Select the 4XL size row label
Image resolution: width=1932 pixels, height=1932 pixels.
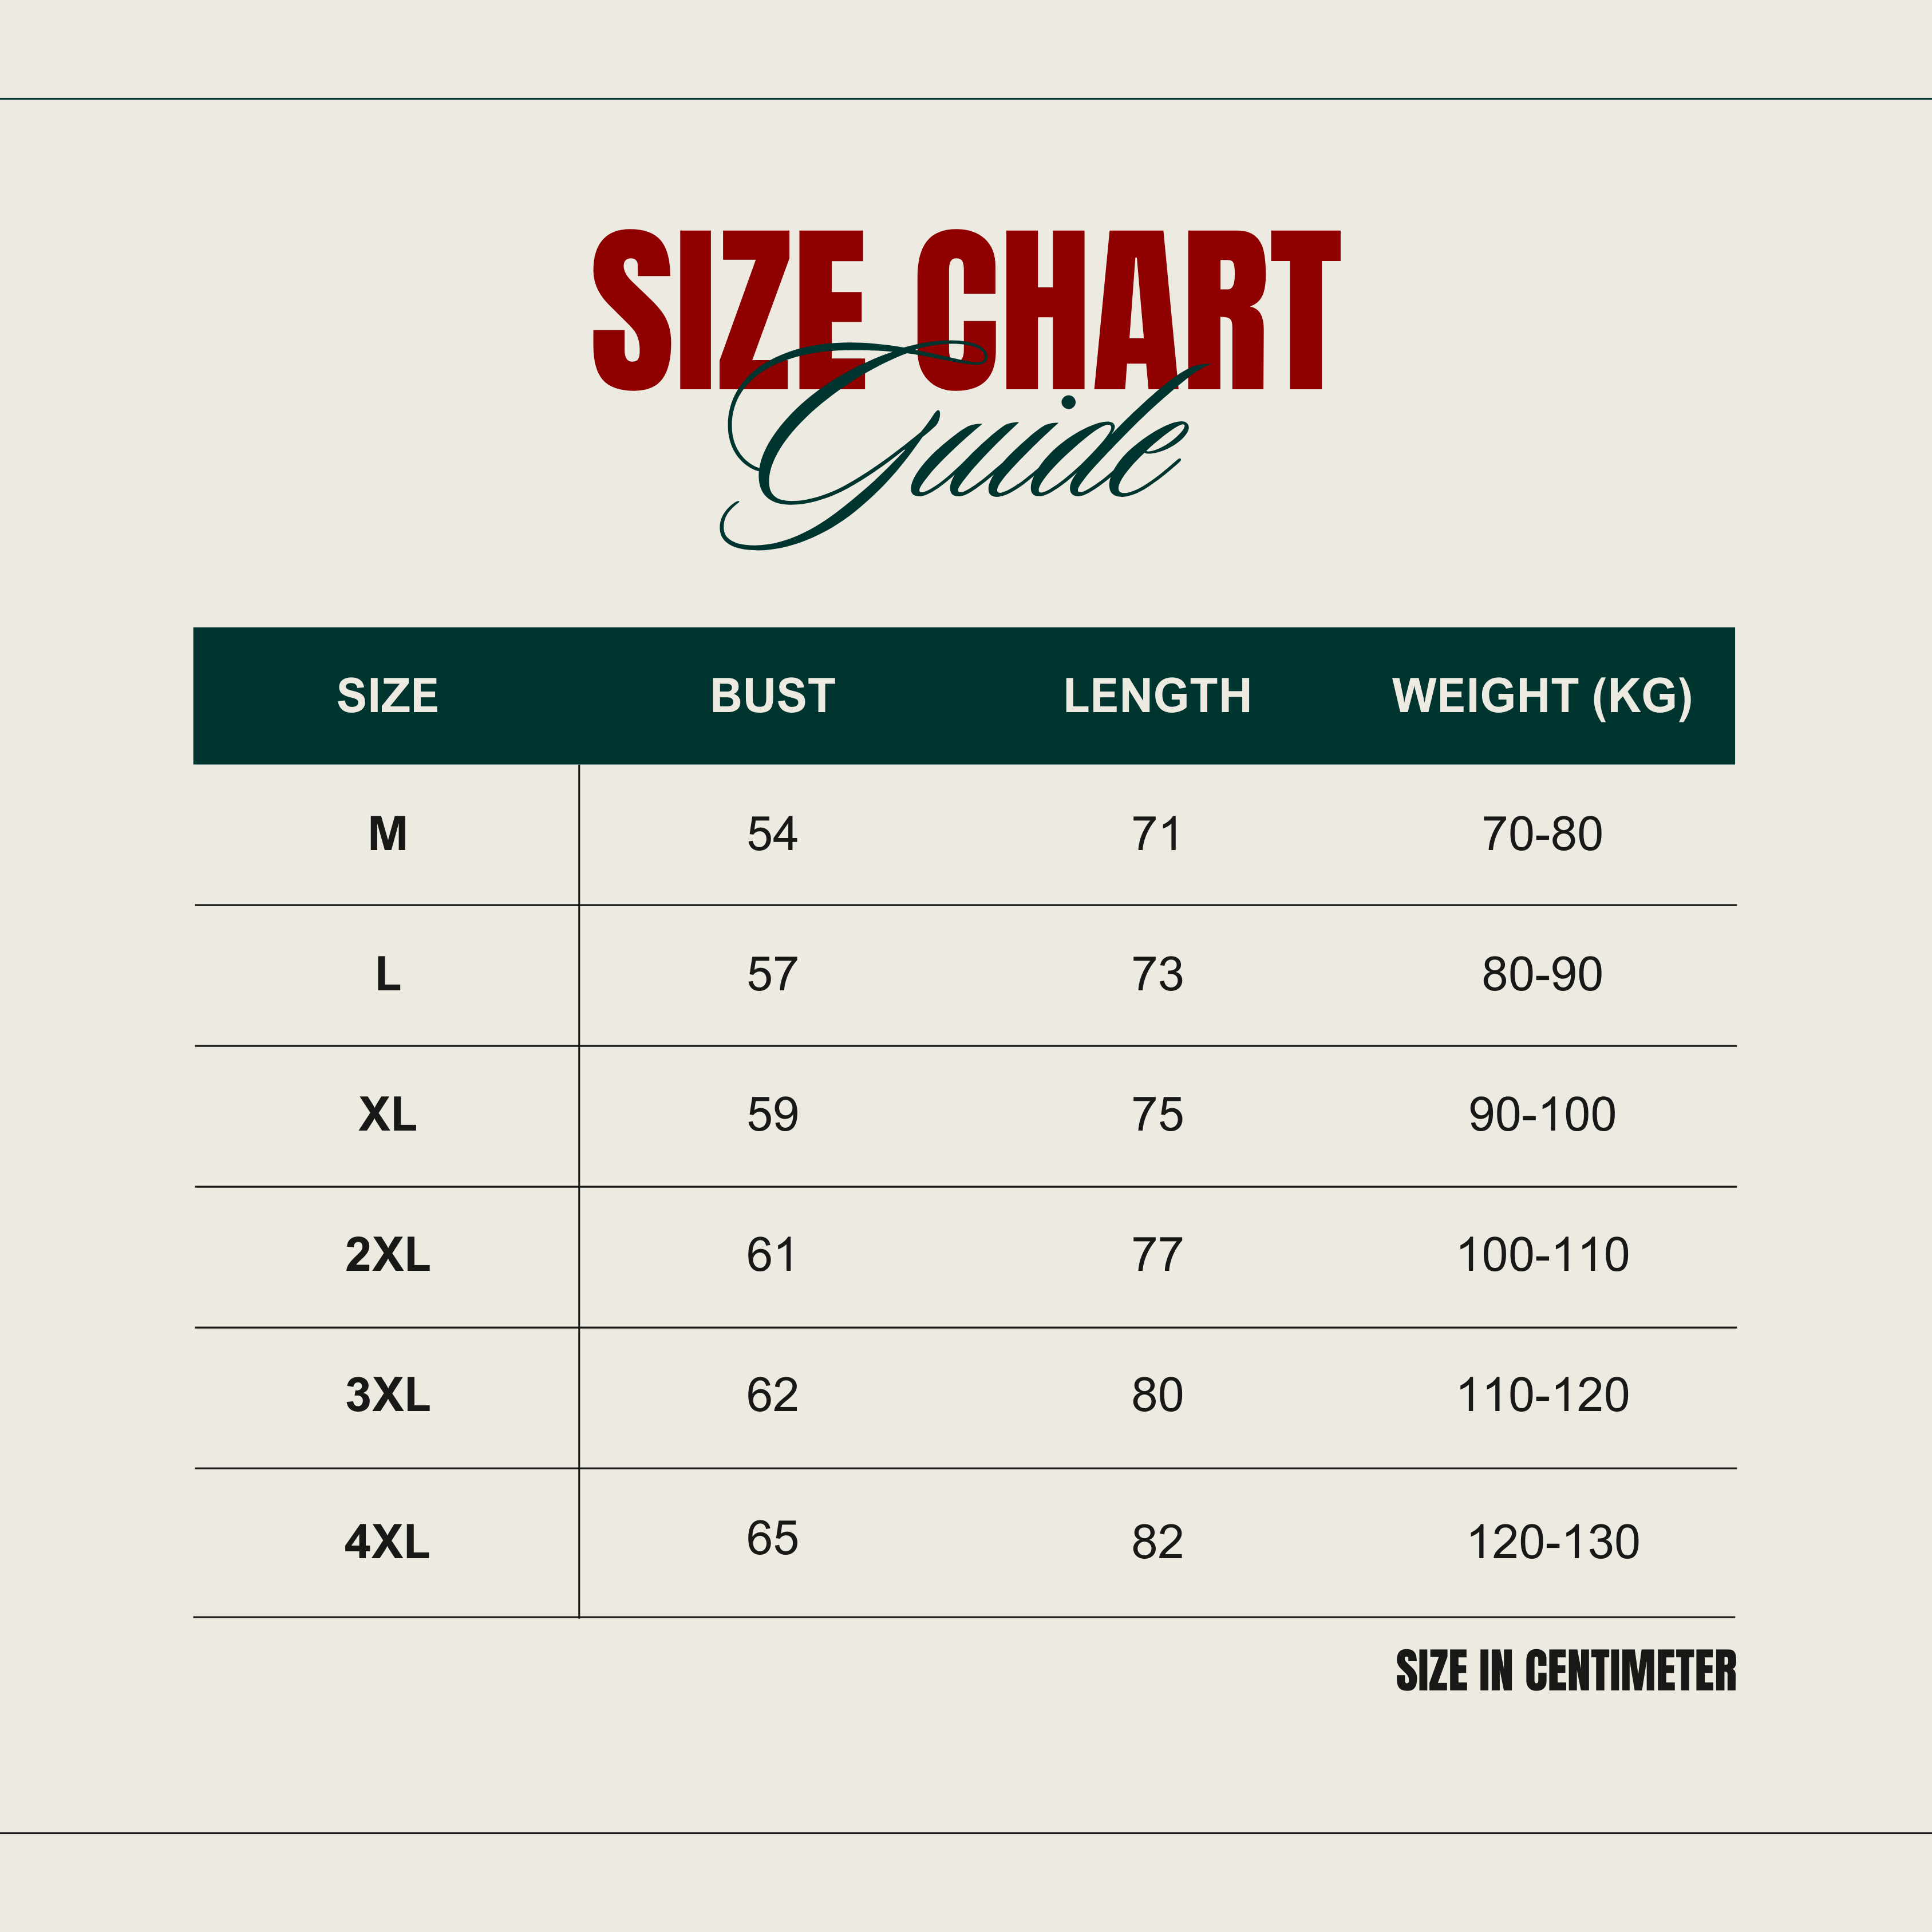387,1542
